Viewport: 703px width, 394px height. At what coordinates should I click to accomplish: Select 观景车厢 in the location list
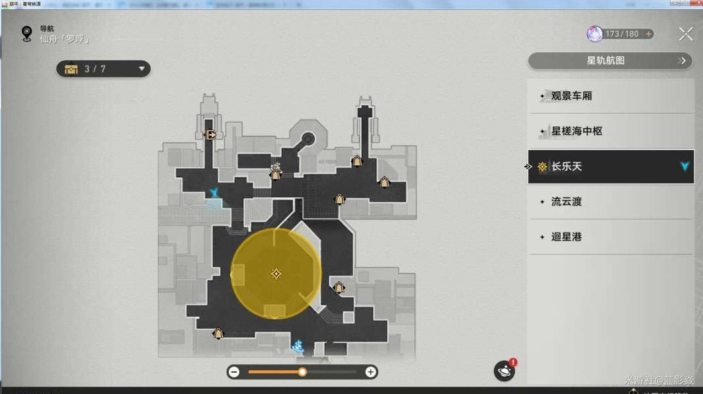[571, 96]
